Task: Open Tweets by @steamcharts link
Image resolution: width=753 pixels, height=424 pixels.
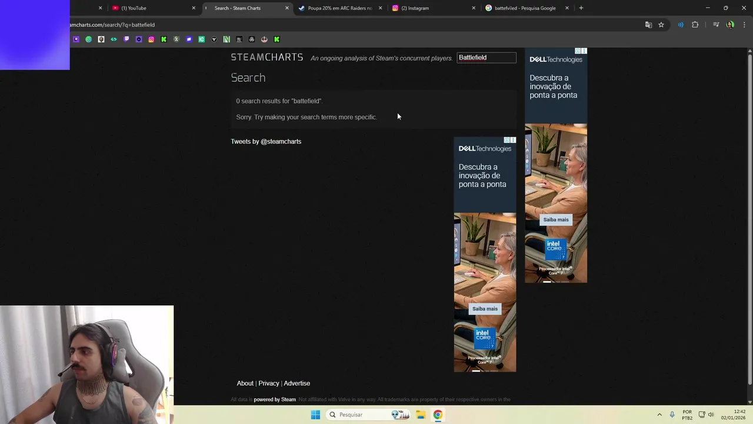Action: tap(266, 141)
